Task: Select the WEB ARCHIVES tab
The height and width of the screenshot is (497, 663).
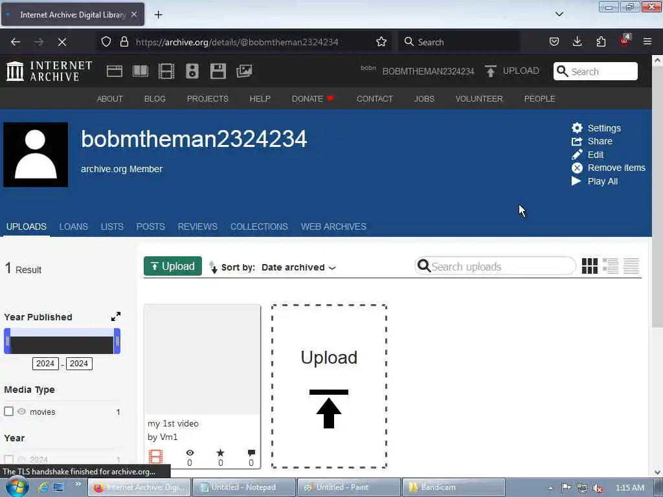Action: (333, 226)
